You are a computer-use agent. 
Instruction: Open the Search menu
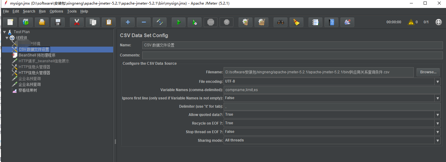(29, 11)
